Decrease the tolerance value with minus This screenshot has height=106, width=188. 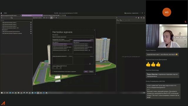[53, 68]
